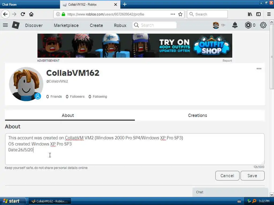The height and width of the screenshot is (205, 274).
Task: Open the profile three-dot options menu
Action: pos(259,69)
